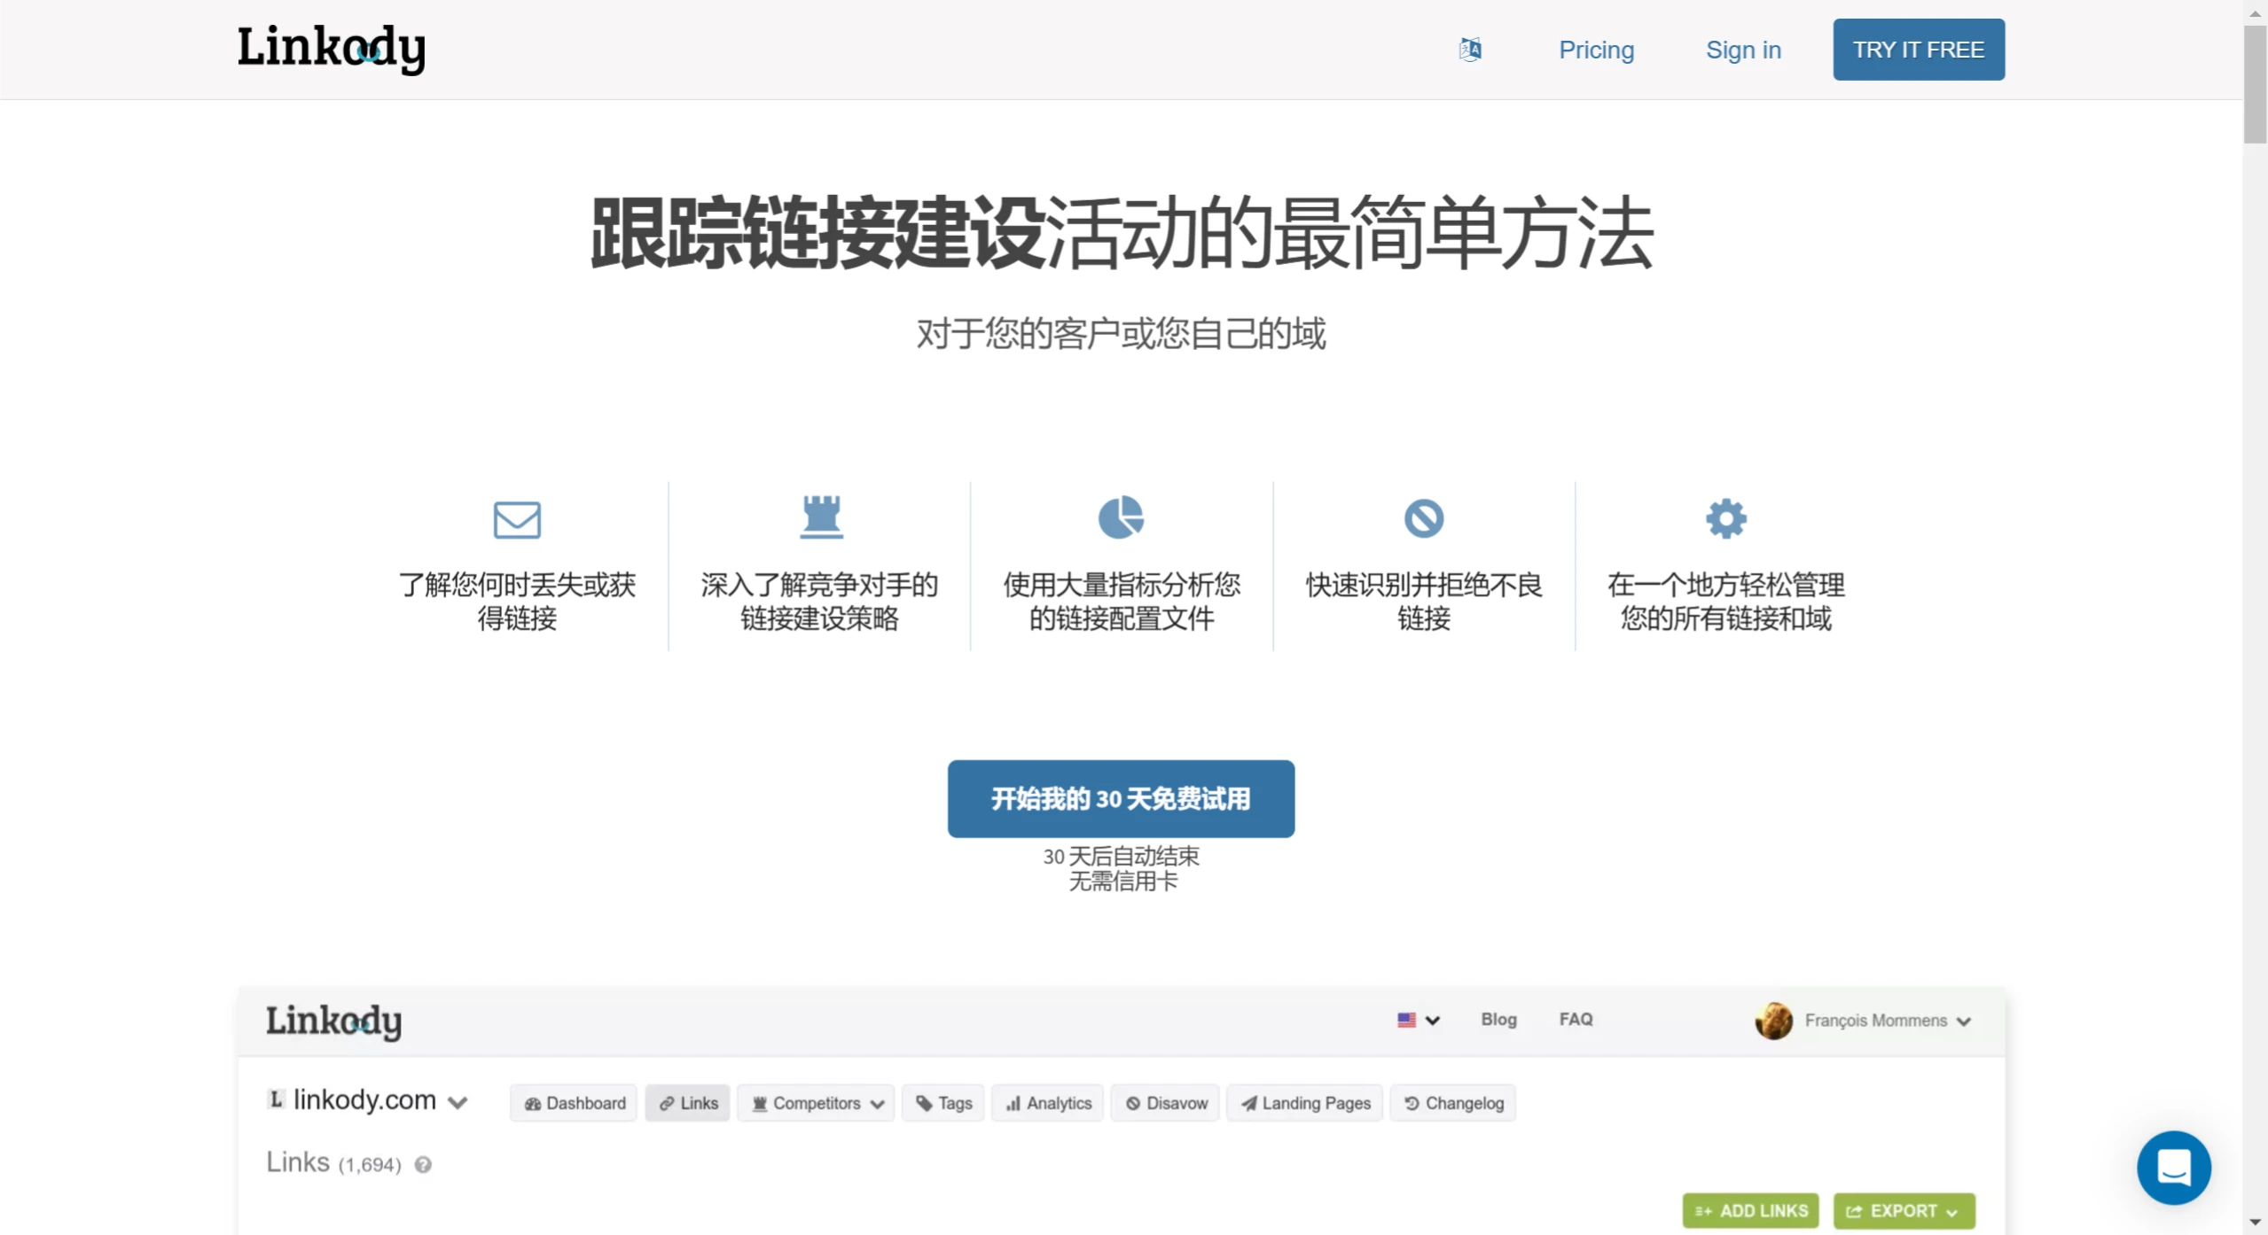Switch to the Changelog tab
The image size is (2268, 1235).
(x=1452, y=1102)
